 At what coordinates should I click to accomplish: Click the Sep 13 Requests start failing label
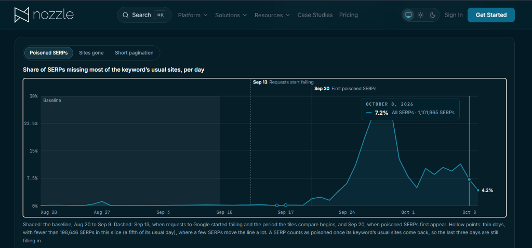[283, 82]
